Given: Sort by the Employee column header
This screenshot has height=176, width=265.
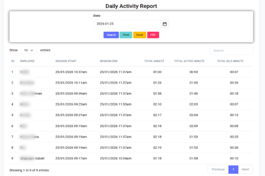Looking at the screenshot, I should (27, 61).
